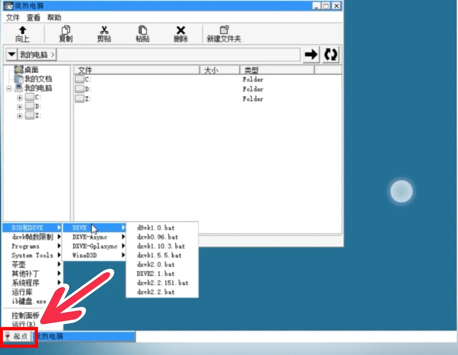Image resolution: width=458 pixels, height=355 pixels.
Task: Click the 粘贴 (Paste) toolbar icon
Action: 142,30
